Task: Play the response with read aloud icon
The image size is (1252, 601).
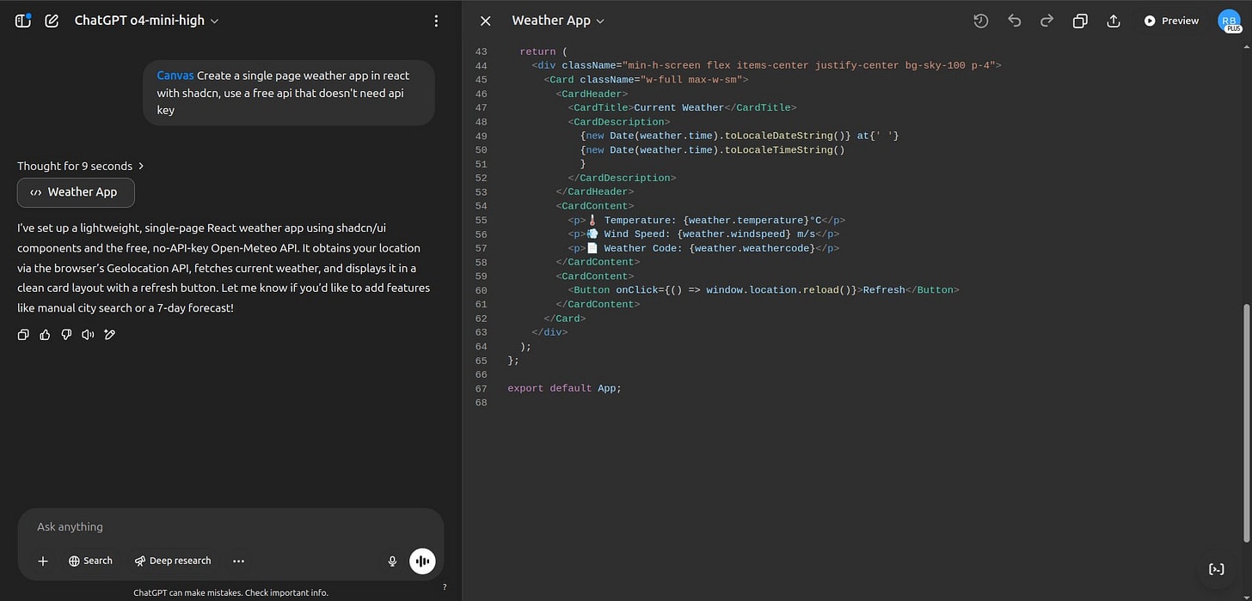Action: [88, 335]
